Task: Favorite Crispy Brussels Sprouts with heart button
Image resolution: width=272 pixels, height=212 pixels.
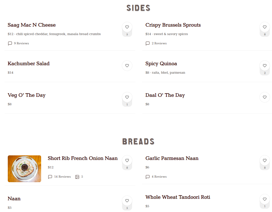Action: point(264,27)
